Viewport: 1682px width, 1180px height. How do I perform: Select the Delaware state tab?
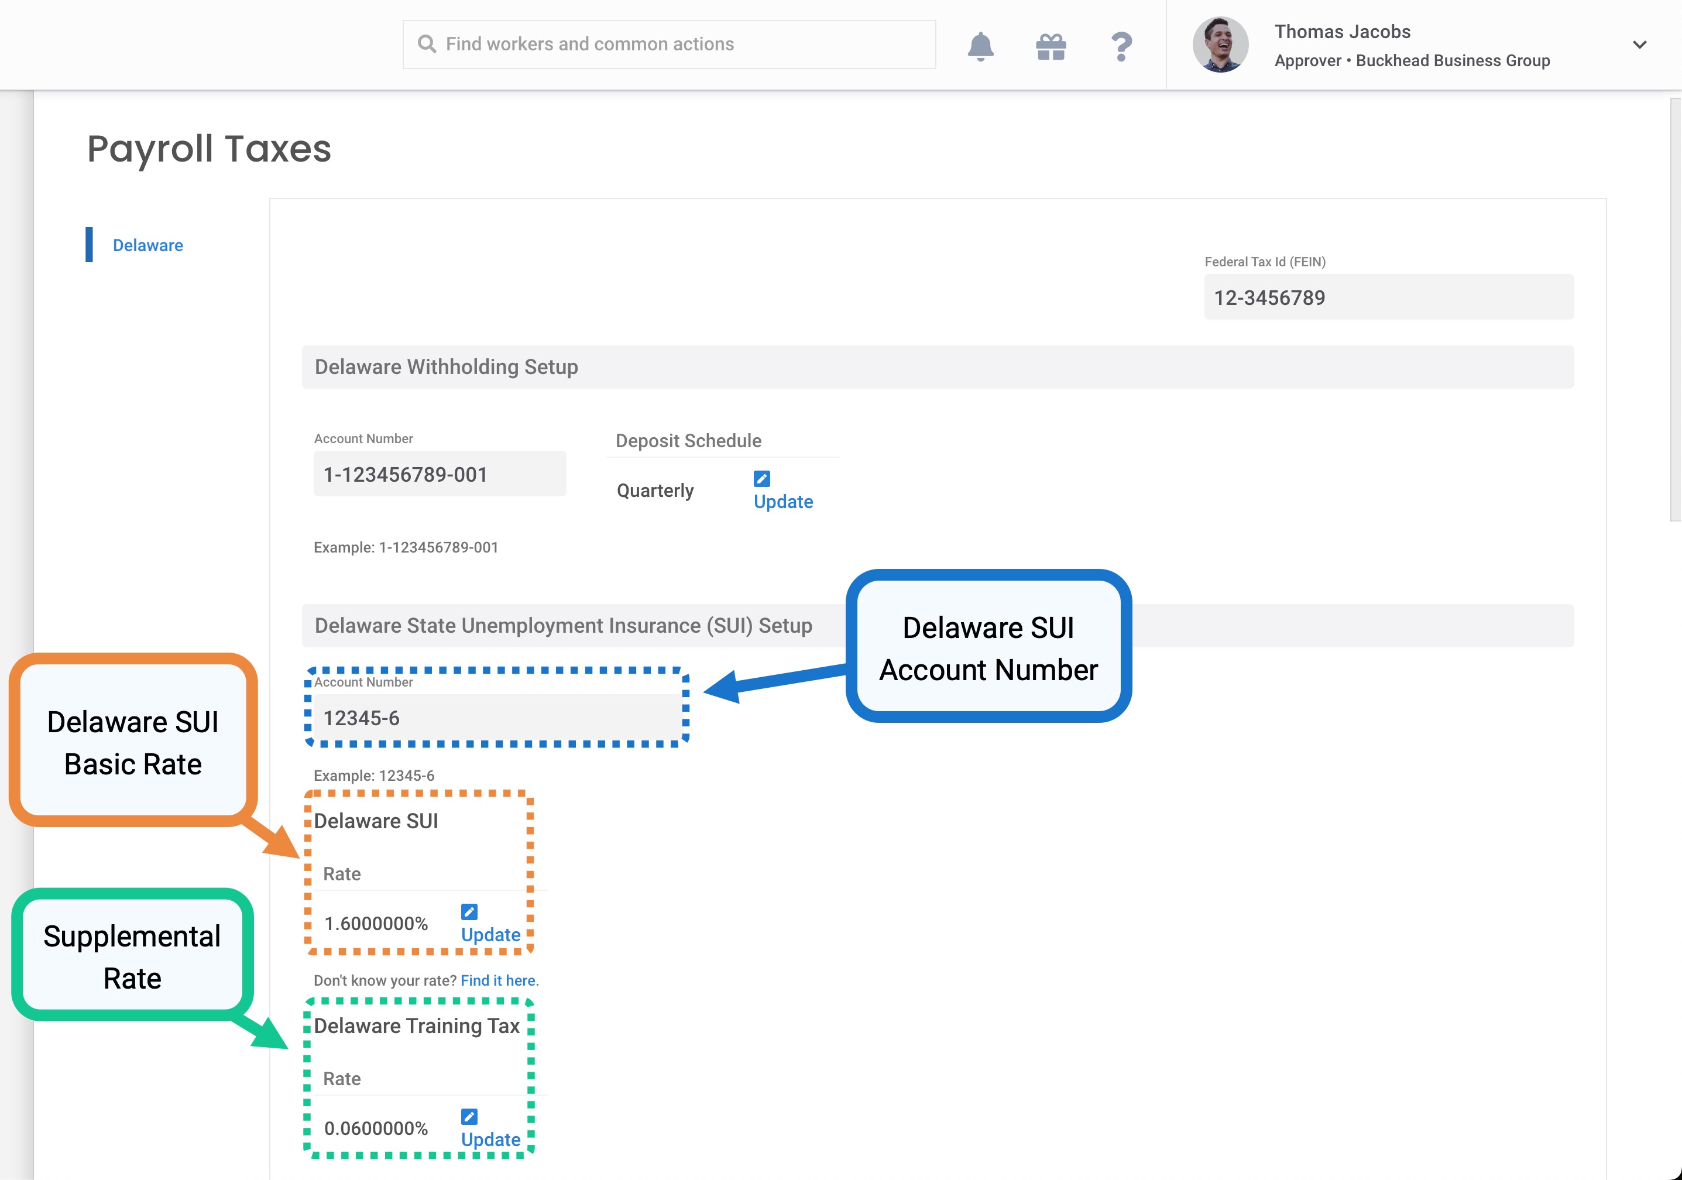point(147,245)
